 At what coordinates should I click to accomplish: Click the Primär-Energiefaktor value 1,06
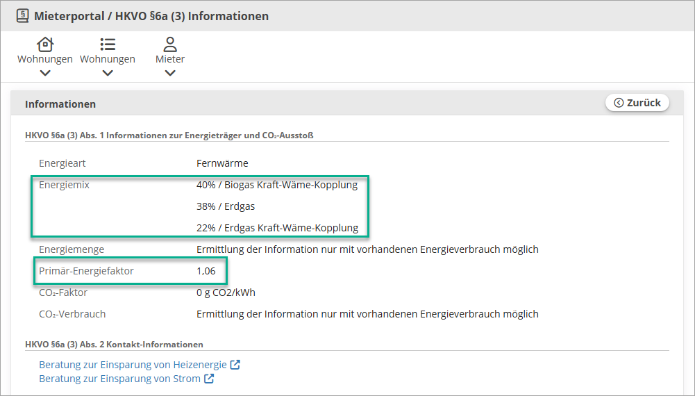206,271
